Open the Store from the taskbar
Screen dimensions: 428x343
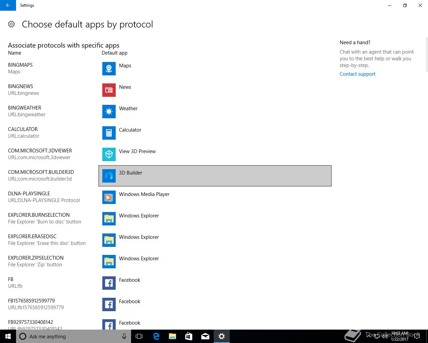click(189, 336)
